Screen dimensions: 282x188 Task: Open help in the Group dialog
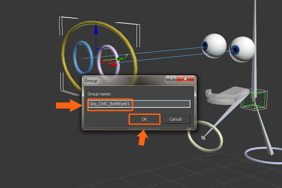(x=171, y=78)
